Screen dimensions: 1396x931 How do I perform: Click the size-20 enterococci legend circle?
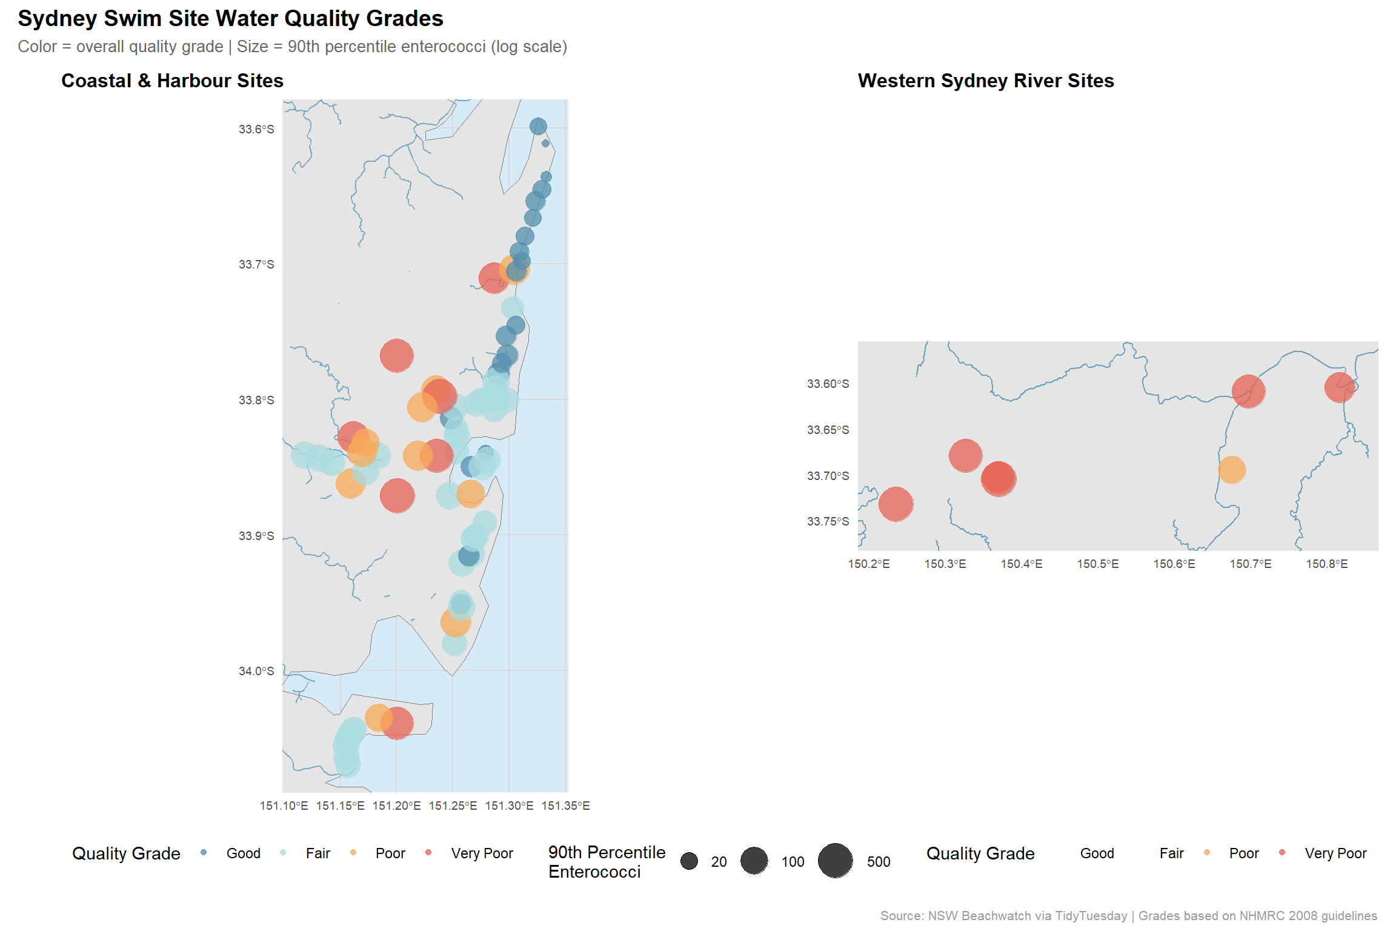click(x=689, y=861)
